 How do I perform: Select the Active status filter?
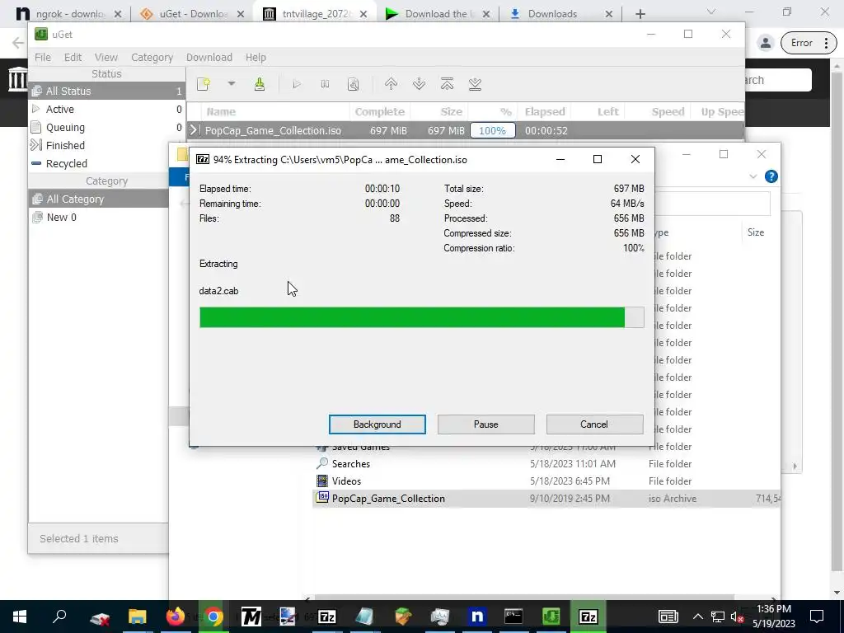tap(106, 110)
